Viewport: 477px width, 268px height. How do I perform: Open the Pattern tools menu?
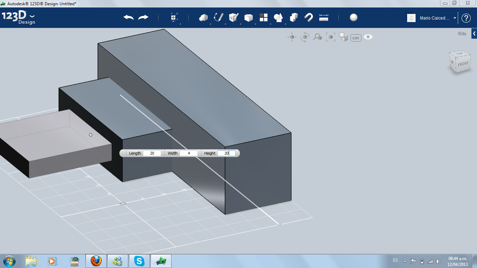click(x=264, y=17)
